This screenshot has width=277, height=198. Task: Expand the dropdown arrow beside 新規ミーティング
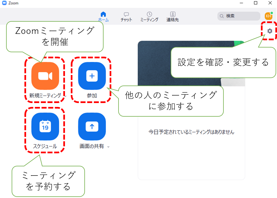(66, 96)
